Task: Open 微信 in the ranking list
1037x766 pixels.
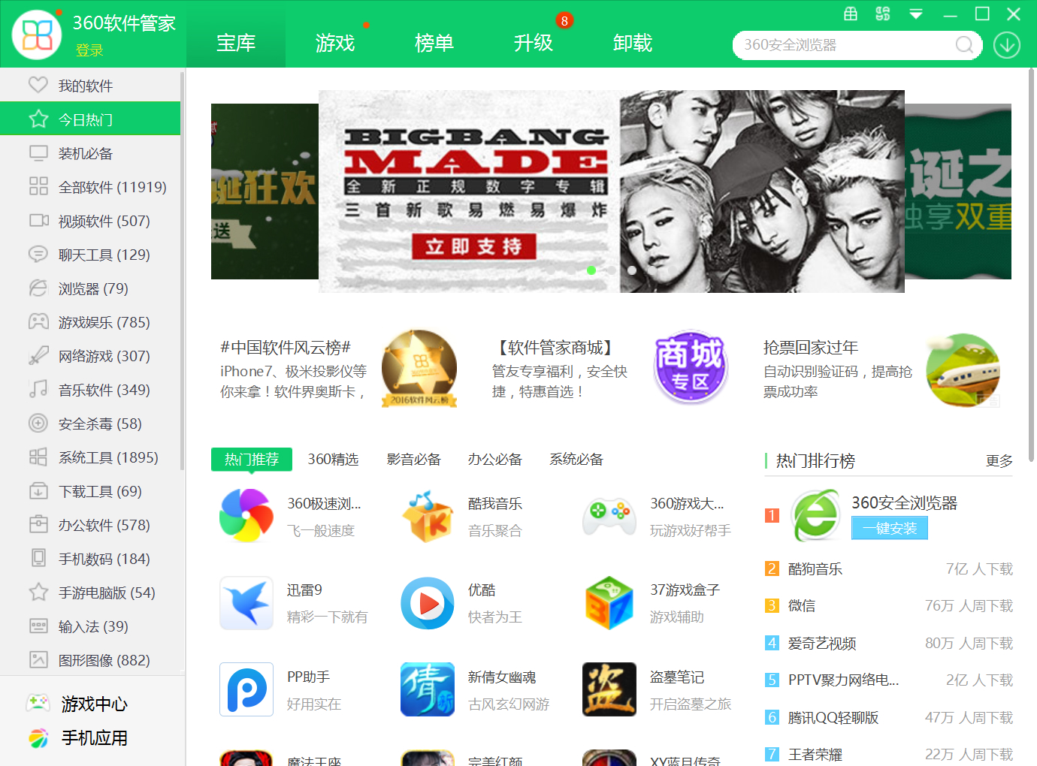Action: tap(802, 605)
